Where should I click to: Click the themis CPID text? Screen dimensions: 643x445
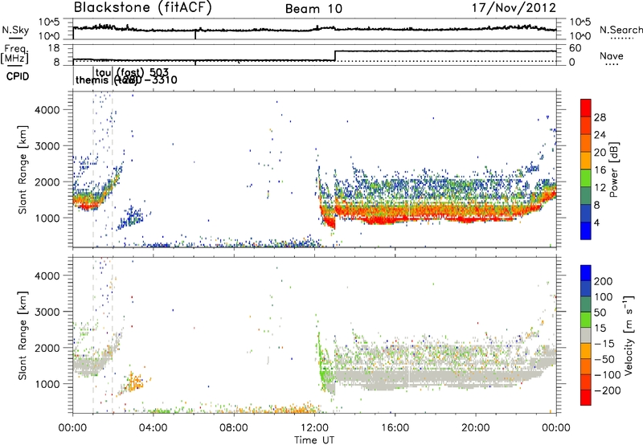[92, 80]
